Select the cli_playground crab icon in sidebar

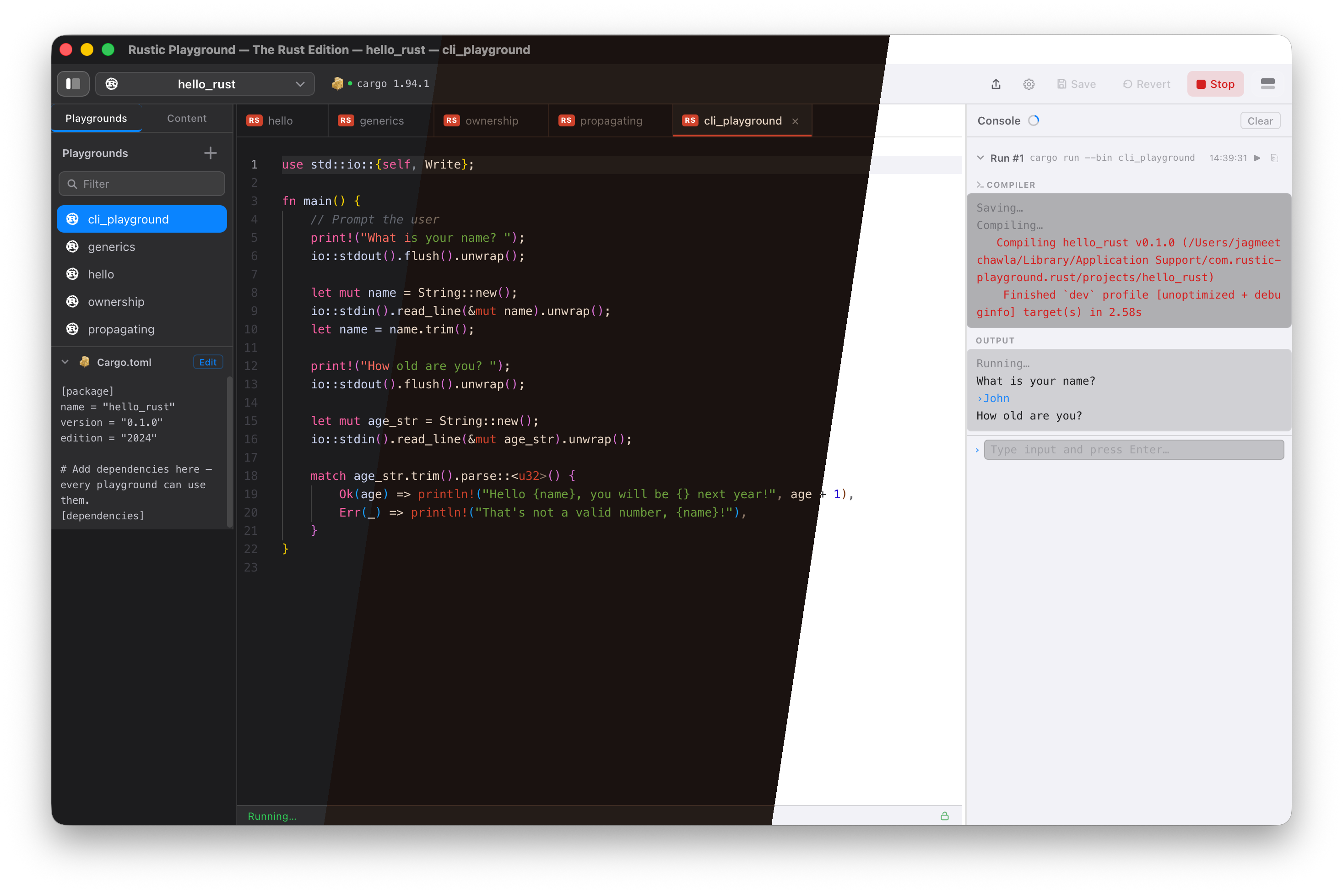click(72, 219)
